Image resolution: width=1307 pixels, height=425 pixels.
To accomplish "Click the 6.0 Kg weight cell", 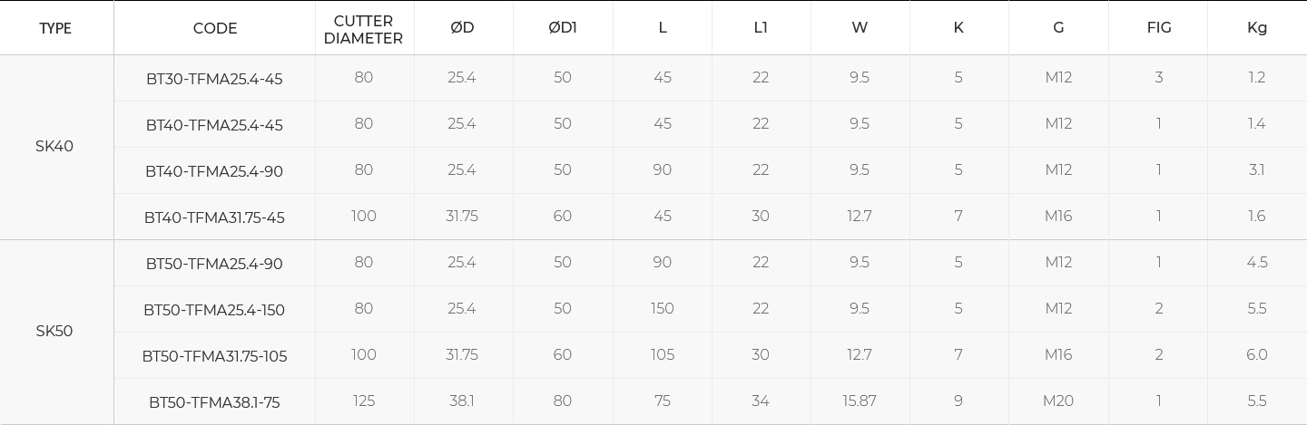I will pos(1257,354).
